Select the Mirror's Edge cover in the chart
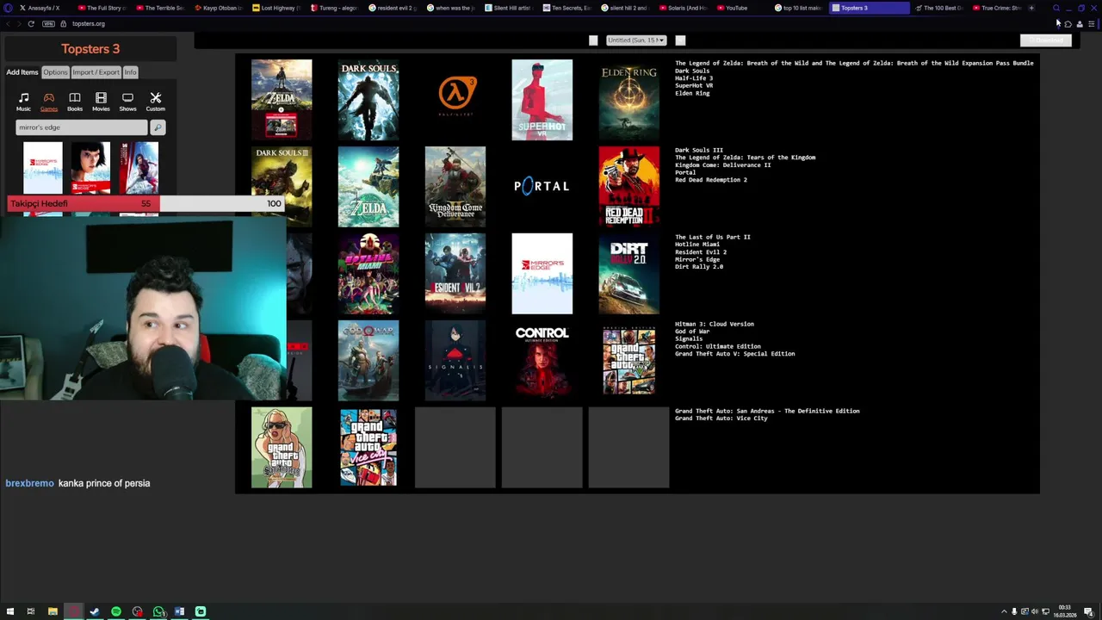 (x=542, y=274)
